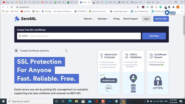The image size is (185, 104).
Task: Click the Get Free SSL button
Action: click(x=161, y=19)
